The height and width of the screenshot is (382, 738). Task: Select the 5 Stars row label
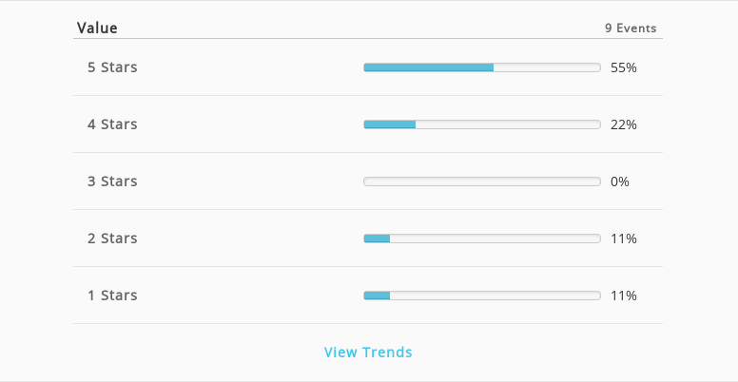coord(112,67)
